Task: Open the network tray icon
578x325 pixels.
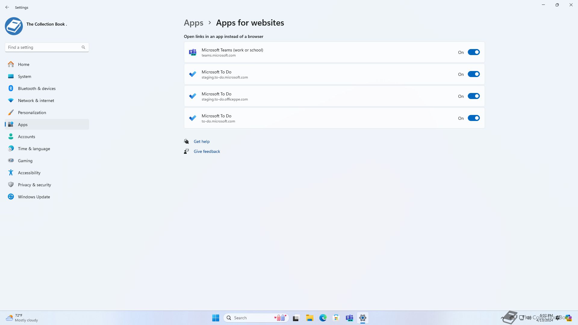Action: tap(521, 318)
